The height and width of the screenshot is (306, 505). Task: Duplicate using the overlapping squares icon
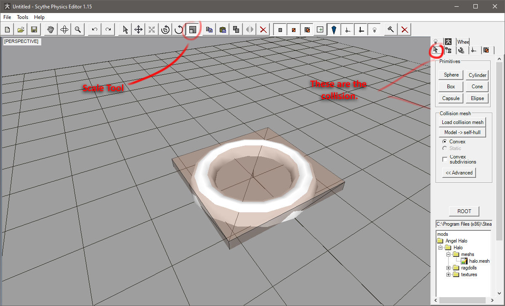tap(236, 29)
